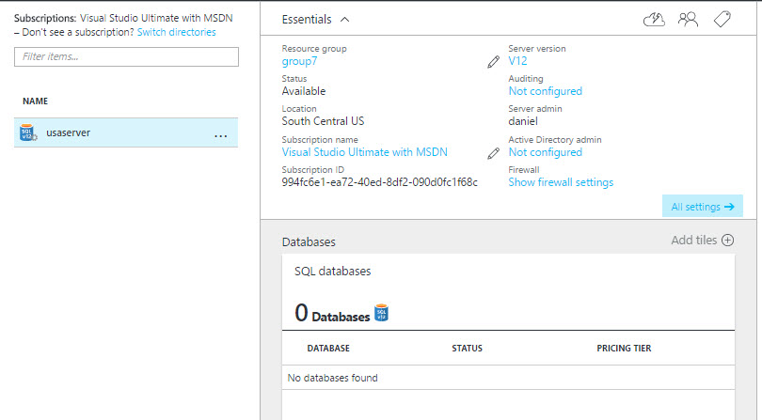Click the quick start cloud icon
Viewport: 762px width, 420px height.
point(654,19)
